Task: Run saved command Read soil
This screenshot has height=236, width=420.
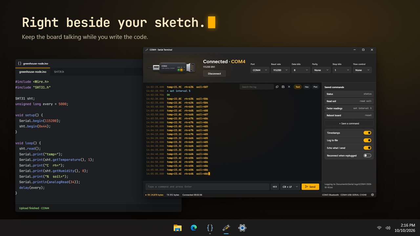Action: tap(349, 101)
